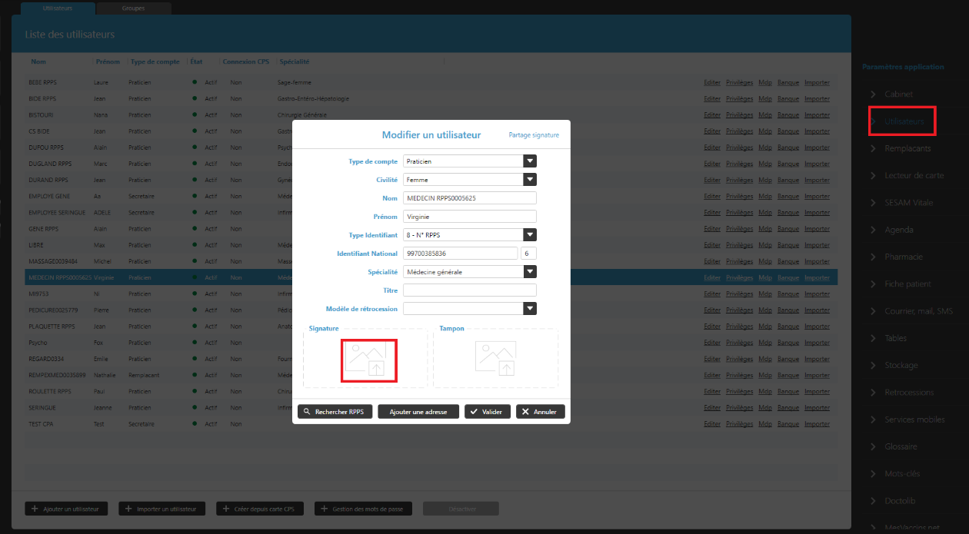
Task: Expand the Civilité dropdown
Action: (x=529, y=180)
